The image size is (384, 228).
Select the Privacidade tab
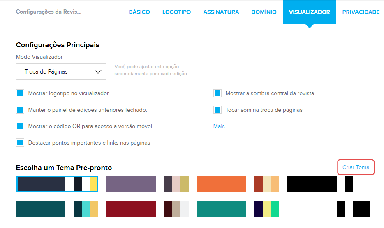point(361,12)
